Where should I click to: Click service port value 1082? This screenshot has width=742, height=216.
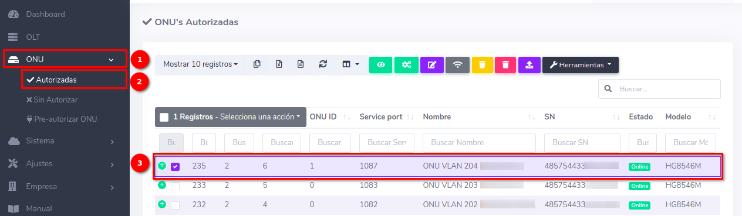tap(369, 205)
